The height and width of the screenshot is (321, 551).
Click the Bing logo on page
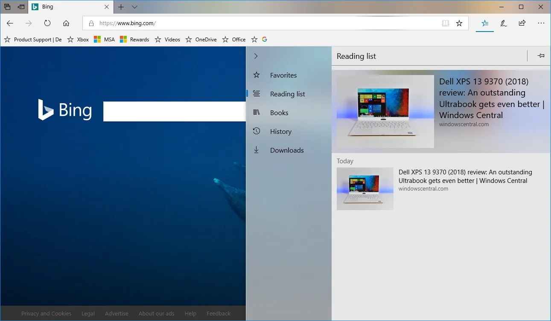point(65,110)
